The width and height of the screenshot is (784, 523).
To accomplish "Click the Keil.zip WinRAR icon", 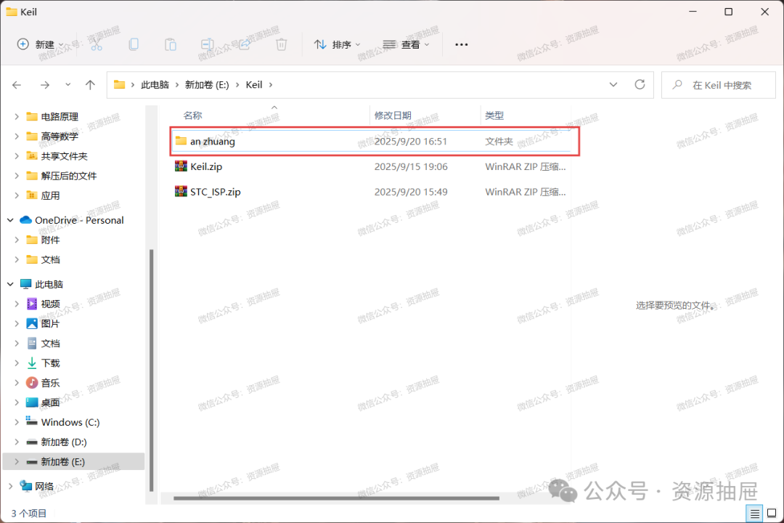I will click(181, 166).
